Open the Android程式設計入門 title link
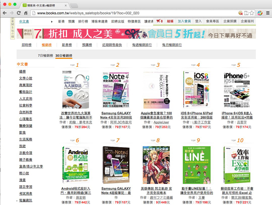Viewport: 272px width, 205px height. point(76,190)
